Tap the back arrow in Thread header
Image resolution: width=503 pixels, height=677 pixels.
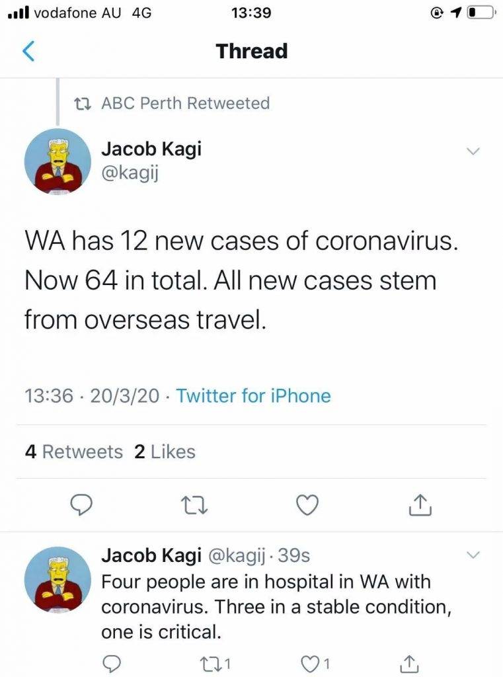[28, 52]
